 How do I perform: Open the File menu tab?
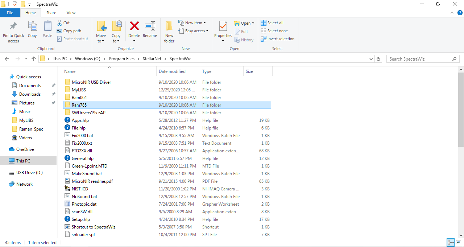point(10,13)
